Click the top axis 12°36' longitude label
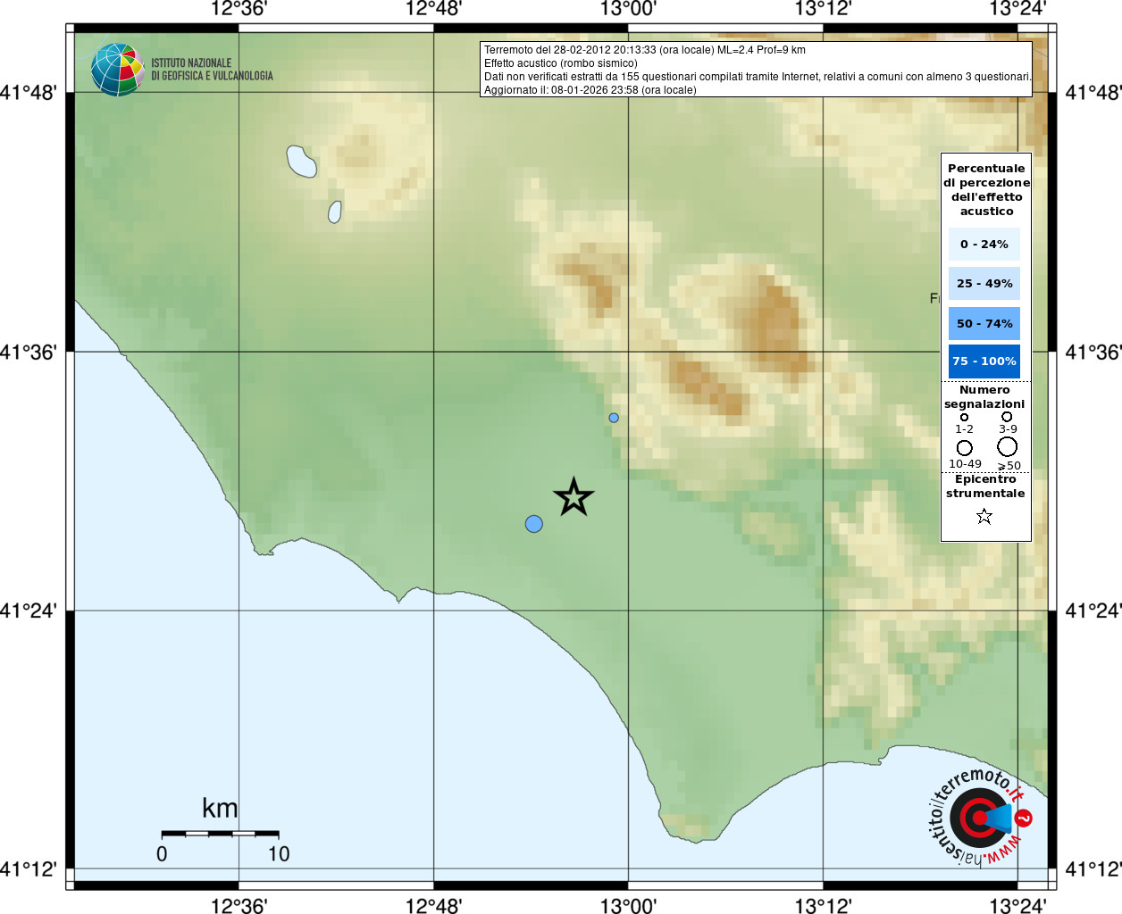 [x=239, y=9]
